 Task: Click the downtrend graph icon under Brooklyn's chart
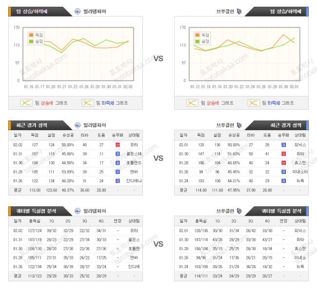[x=254, y=103]
